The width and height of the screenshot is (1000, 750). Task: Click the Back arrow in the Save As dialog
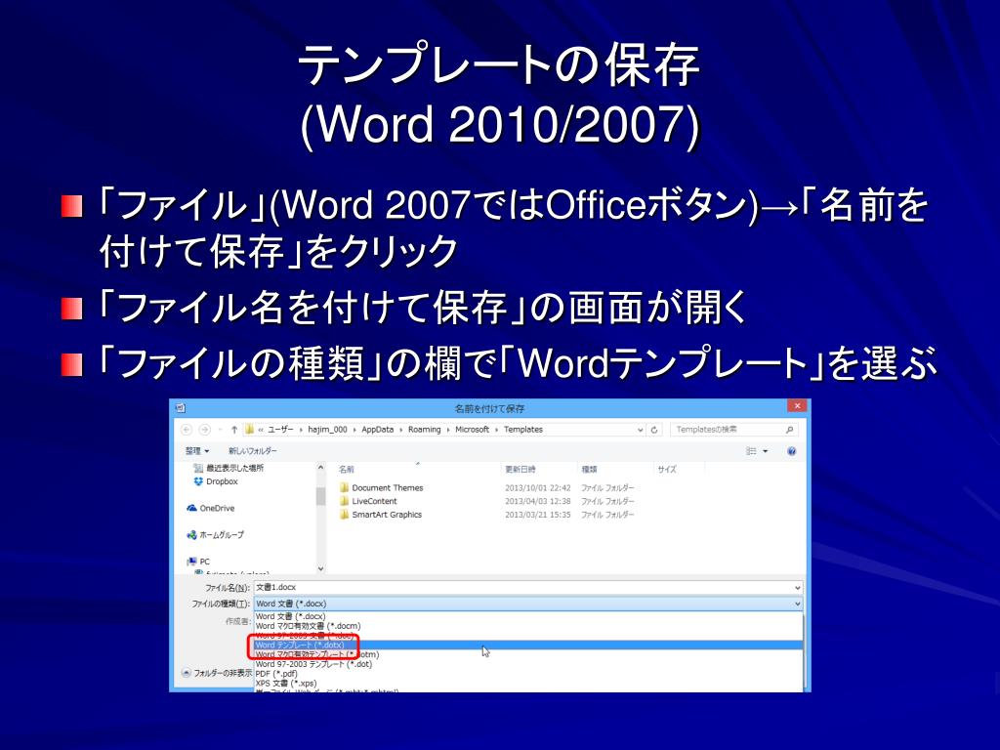pyautogui.click(x=187, y=430)
